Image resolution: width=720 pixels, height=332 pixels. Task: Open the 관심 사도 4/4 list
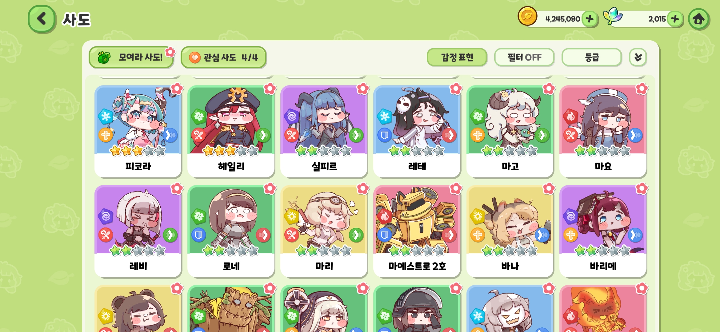[x=223, y=57]
